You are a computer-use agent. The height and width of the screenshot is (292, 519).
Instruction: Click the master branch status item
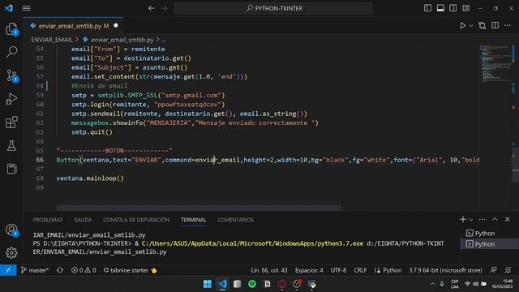click(35, 270)
